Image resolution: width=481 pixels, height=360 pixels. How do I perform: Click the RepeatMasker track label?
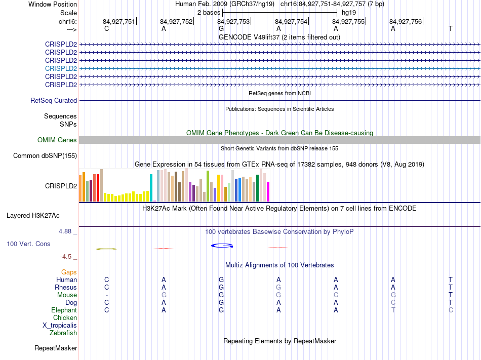(56, 348)
